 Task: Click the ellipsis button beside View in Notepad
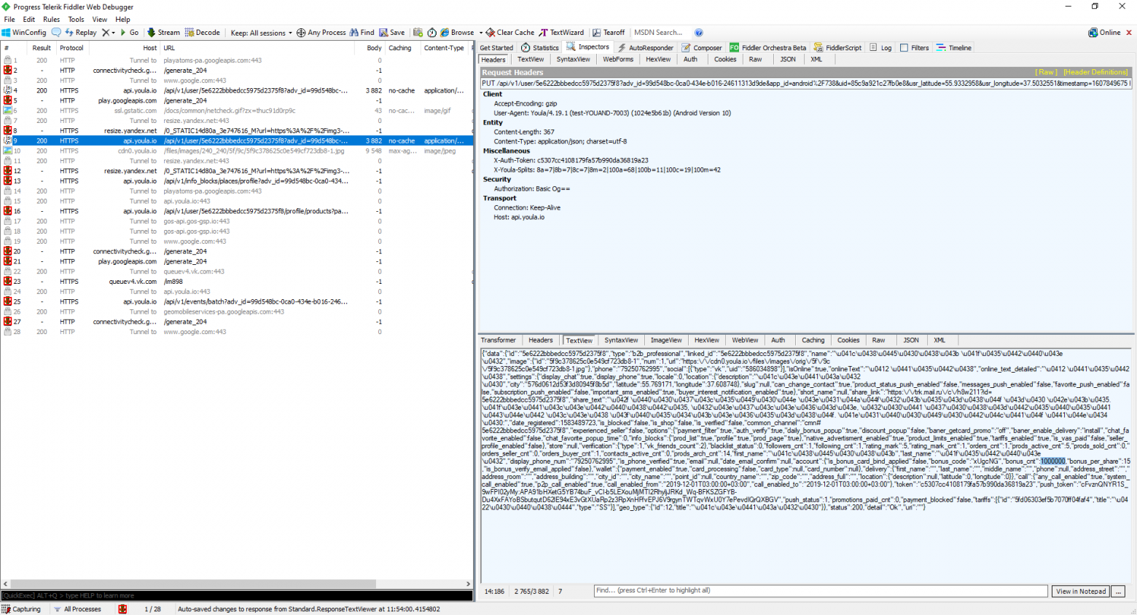[x=1119, y=591]
